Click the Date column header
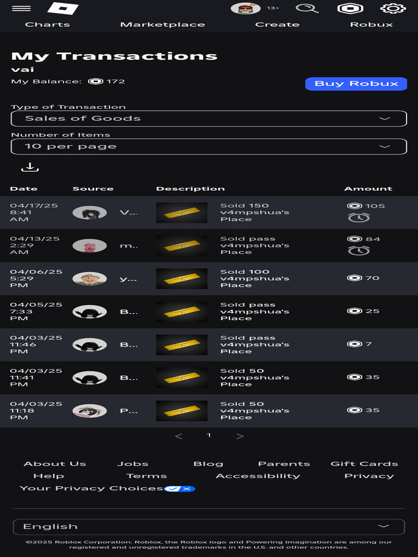The width and height of the screenshot is (418, 557). pyautogui.click(x=24, y=189)
